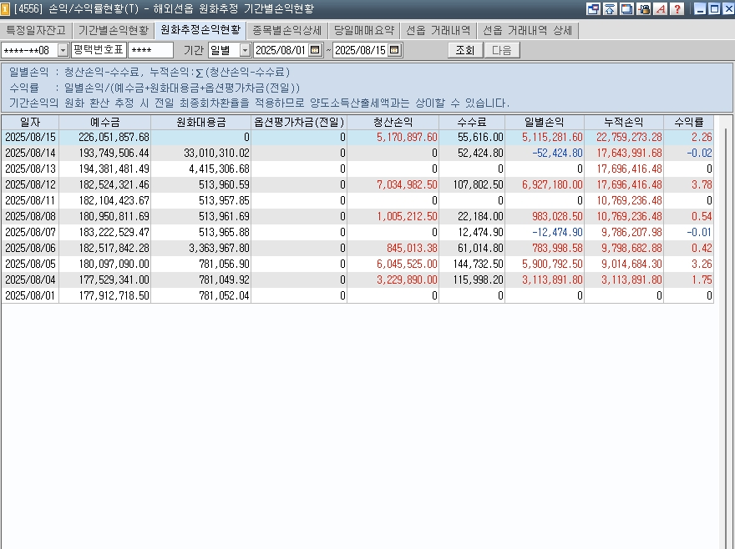735x549 pixels.
Task: Click cumulative profit value 22,759,273.28
Action: [629, 137]
